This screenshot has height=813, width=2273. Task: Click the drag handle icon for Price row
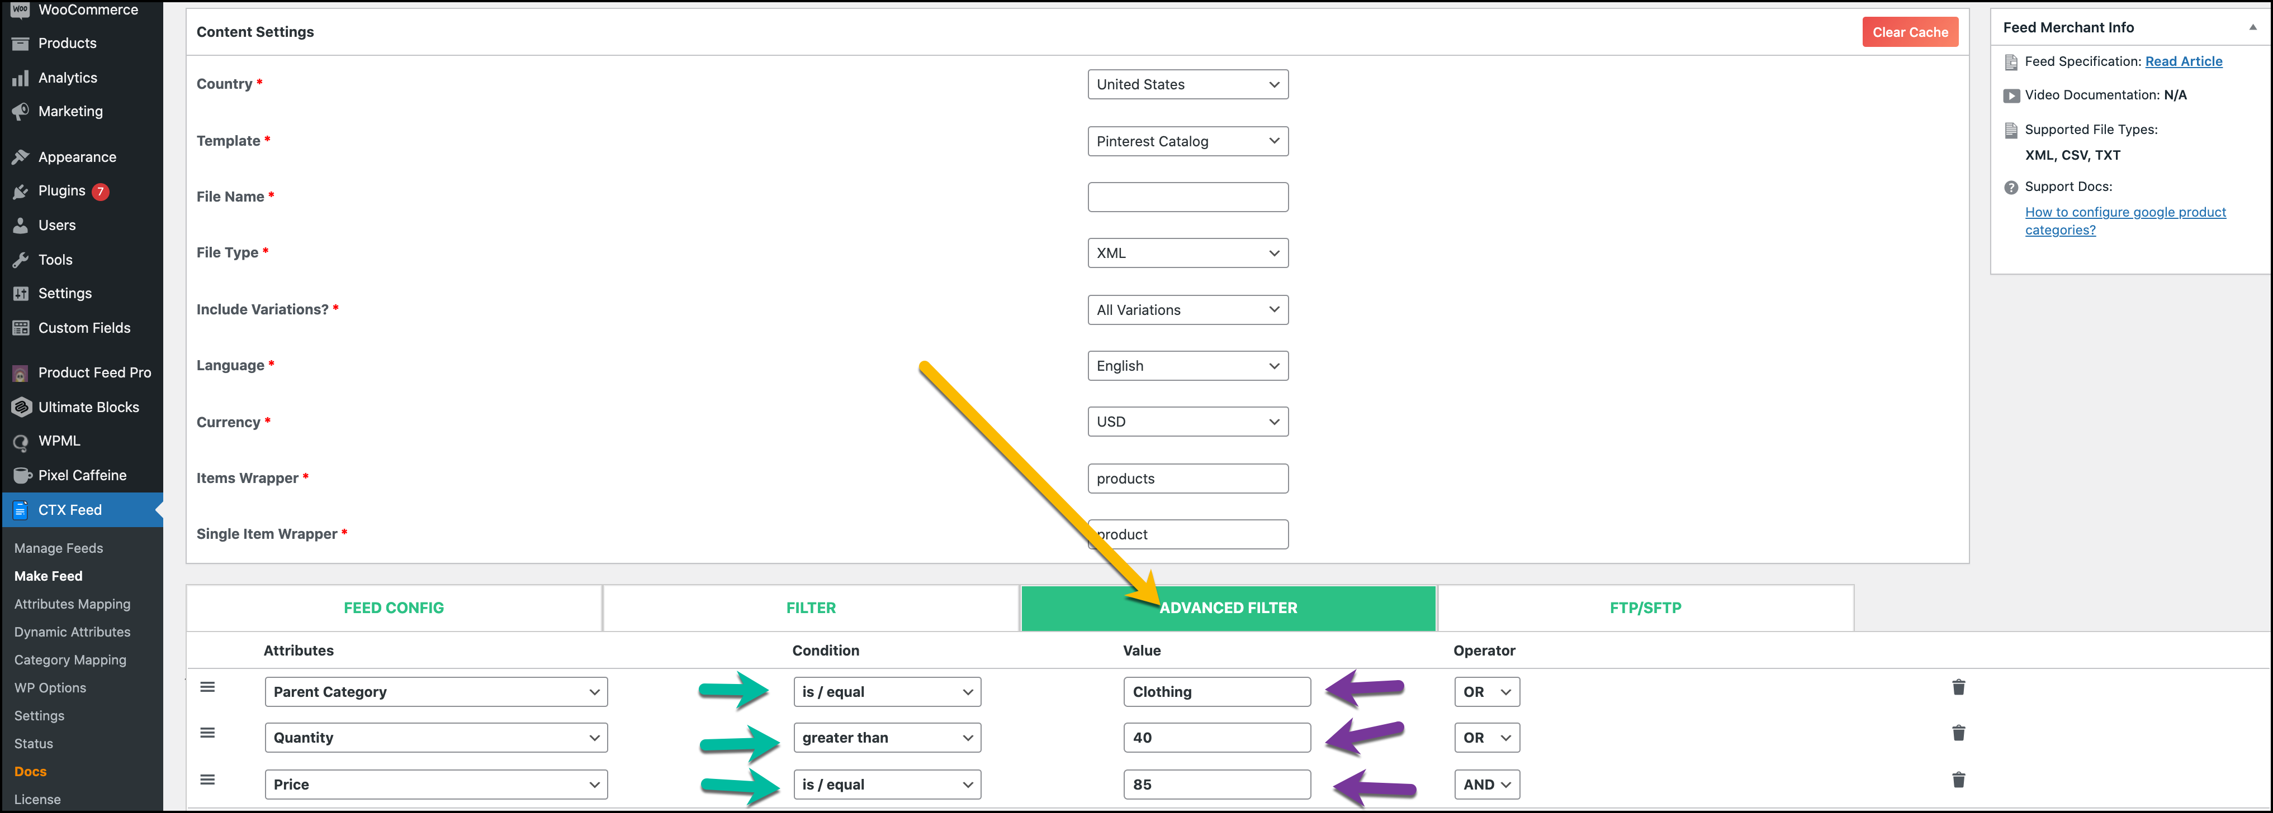pos(207,782)
